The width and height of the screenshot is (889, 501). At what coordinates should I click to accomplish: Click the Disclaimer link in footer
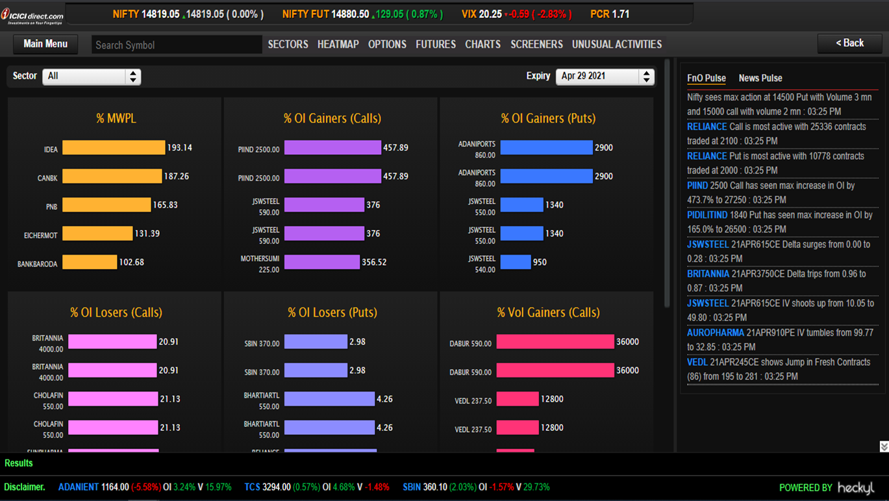pos(25,487)
